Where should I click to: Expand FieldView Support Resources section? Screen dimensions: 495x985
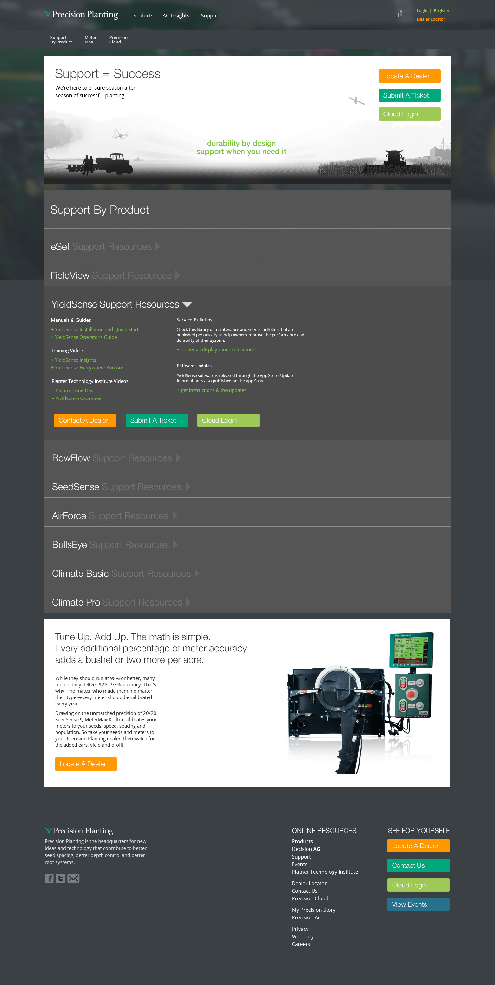tap(115, 275)
